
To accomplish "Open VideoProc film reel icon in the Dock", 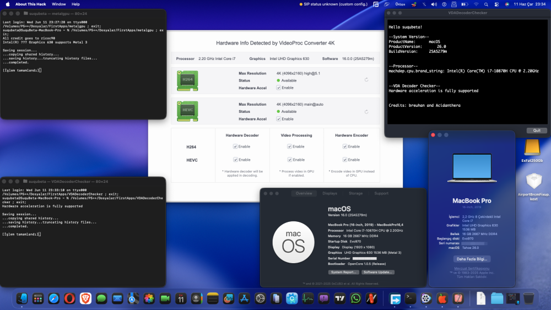I will (426, 298).
